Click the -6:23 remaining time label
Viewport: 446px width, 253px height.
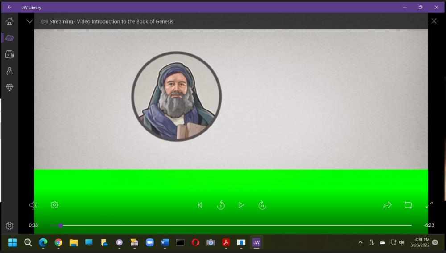point(429,225)
